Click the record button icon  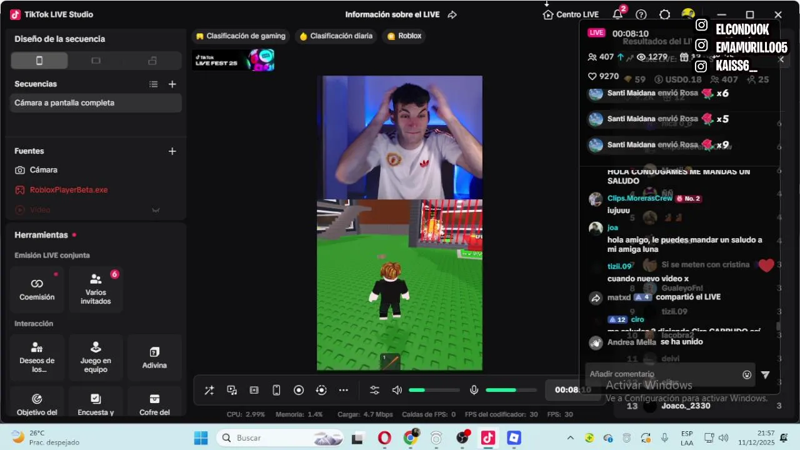[x=299, y=390]
